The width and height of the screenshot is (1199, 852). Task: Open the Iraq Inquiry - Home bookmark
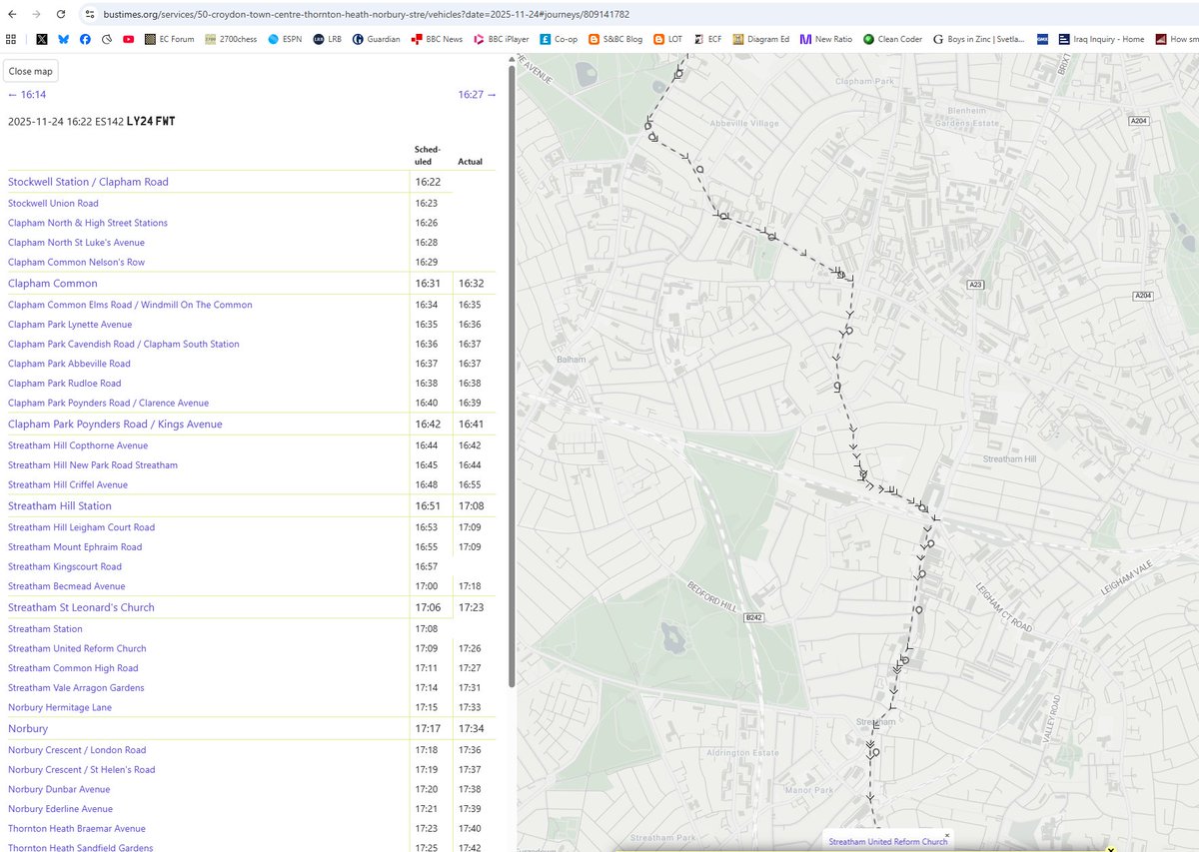(x=1099, y=39)
